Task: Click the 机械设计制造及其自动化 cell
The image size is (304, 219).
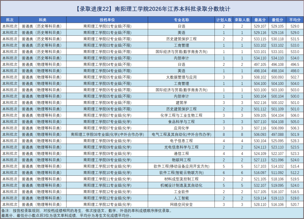Action: 181,185
